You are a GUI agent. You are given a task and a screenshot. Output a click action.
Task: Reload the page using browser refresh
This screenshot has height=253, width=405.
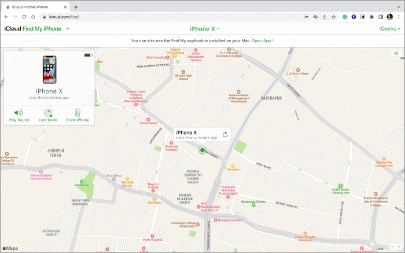tap(24, 17)
